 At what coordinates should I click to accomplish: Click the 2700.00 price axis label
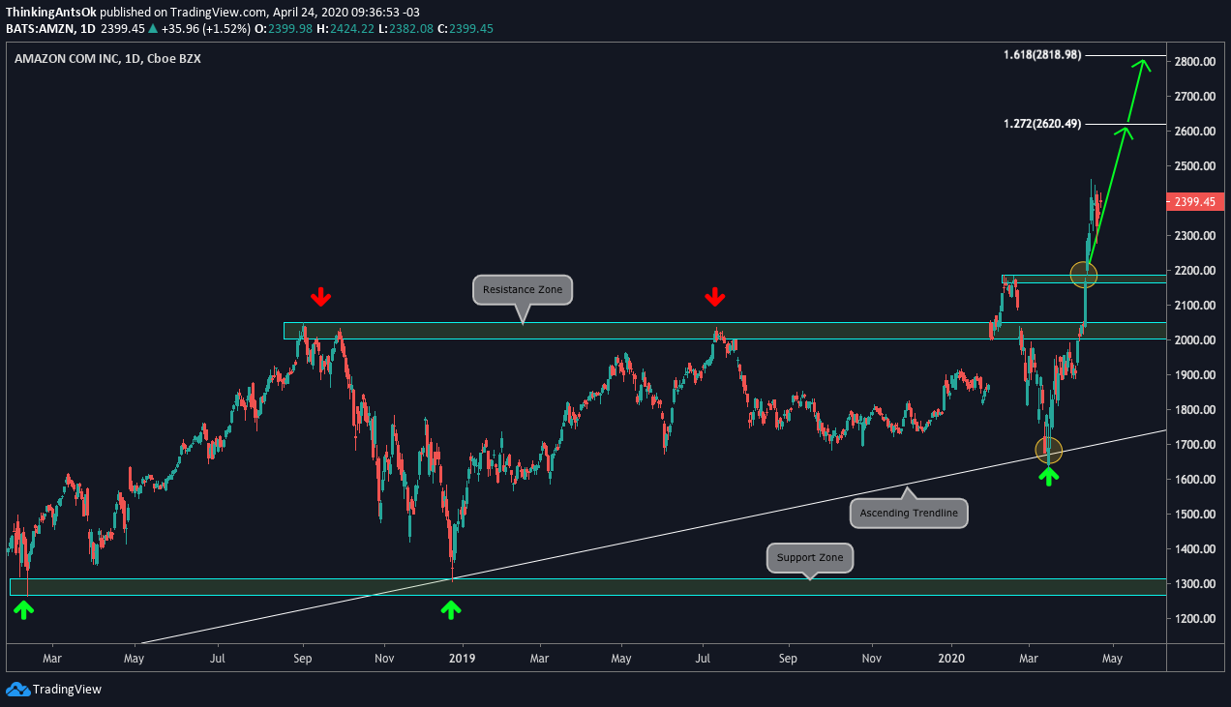1195,97
